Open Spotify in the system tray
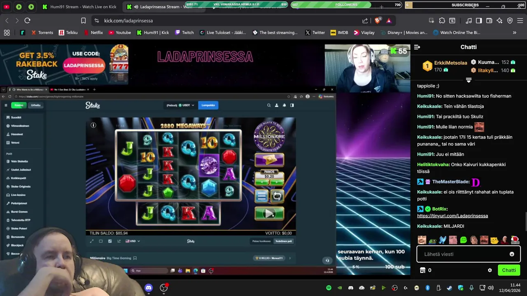Screen dimensions: 527x296 [x=329, y=288]
